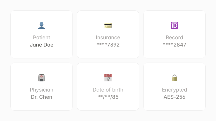Click the Physician label text
Image resolution: width=216 pixels, height=121 pixels.
coord(42,90)
